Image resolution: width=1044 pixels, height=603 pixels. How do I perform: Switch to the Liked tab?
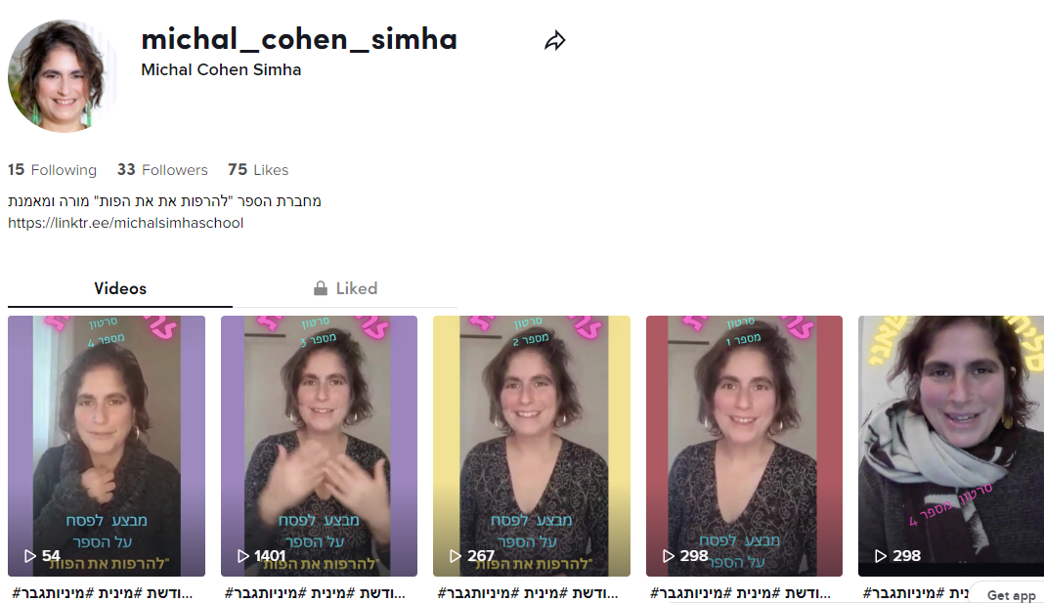pyautogui.click(x=345, y=288)
